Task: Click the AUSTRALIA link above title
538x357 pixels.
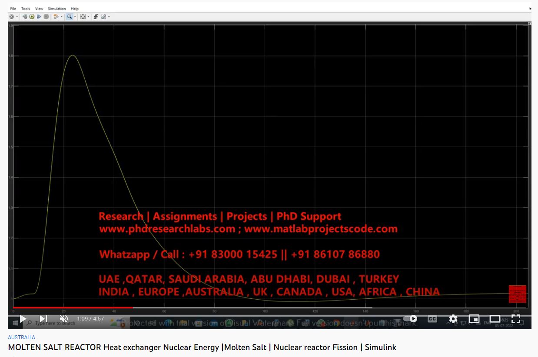Action: pyautogui.click(x=21, y=337)
